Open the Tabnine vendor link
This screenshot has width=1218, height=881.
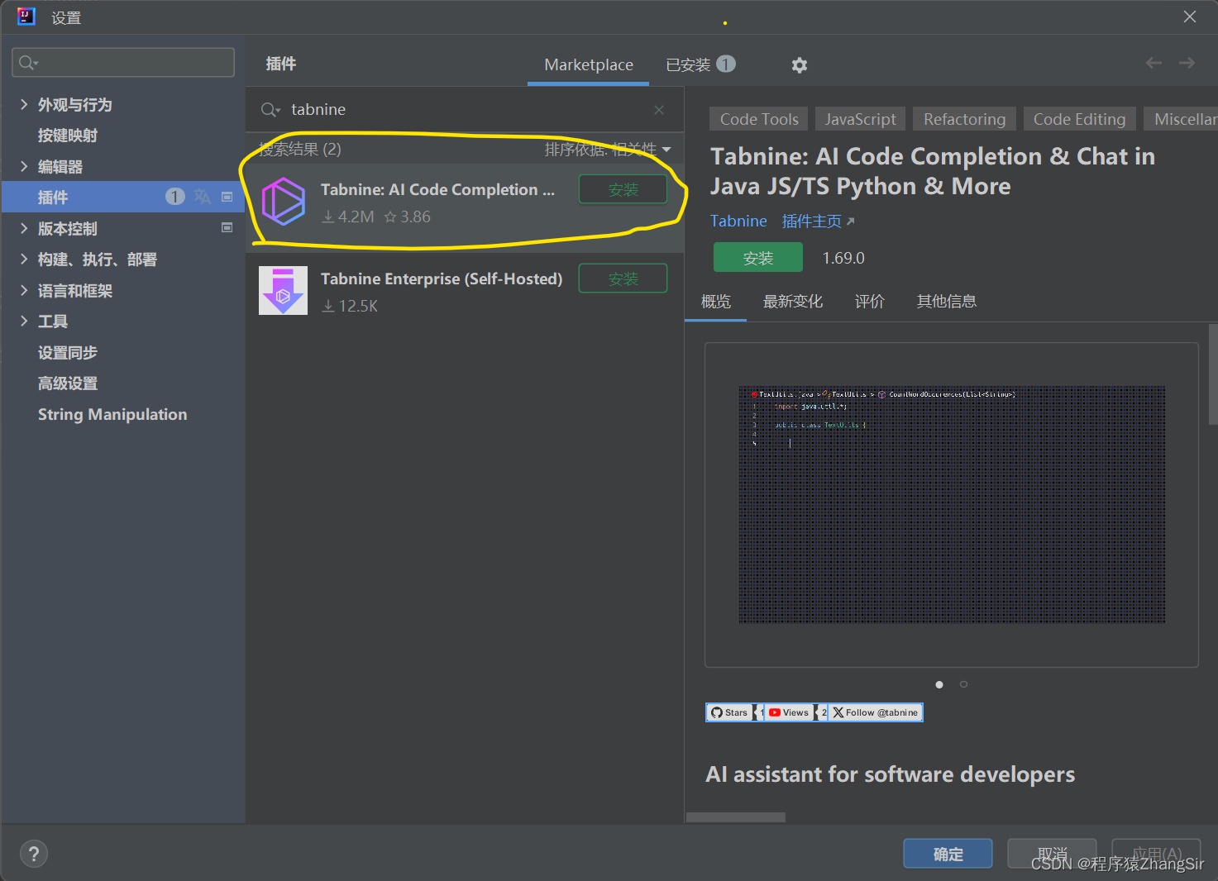738,221
